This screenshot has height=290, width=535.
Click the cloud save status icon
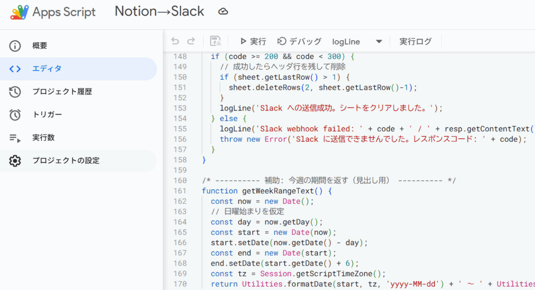click(223, 11)
